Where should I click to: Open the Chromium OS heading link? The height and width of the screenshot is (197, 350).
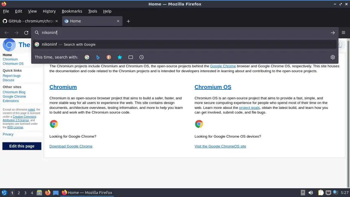(213, 87)
